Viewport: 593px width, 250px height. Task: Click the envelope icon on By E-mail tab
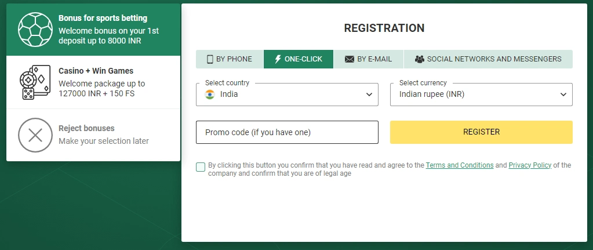click(x=350, y=59)
